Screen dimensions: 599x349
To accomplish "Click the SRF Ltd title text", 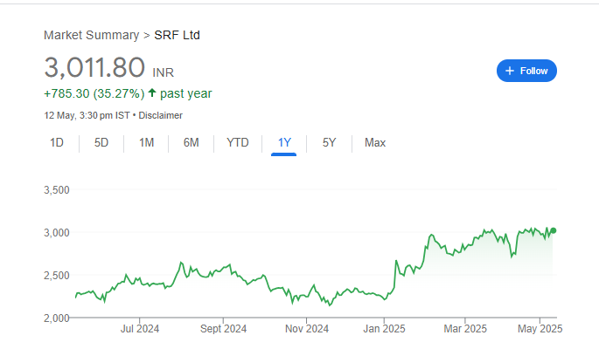I will pos(177,35).
